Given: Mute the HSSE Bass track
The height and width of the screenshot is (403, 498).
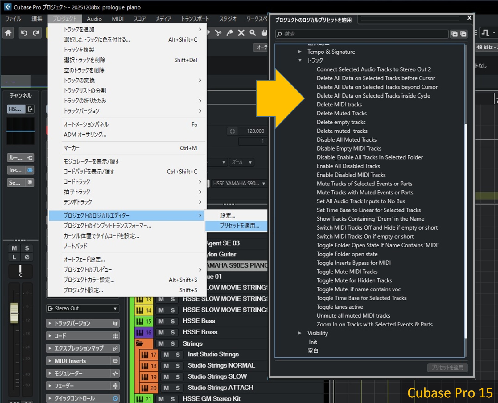Looking at the screenshot, I should point(161,321).
